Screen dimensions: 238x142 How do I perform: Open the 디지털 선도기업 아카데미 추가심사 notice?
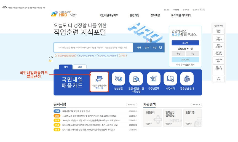(x=90, y=125)
